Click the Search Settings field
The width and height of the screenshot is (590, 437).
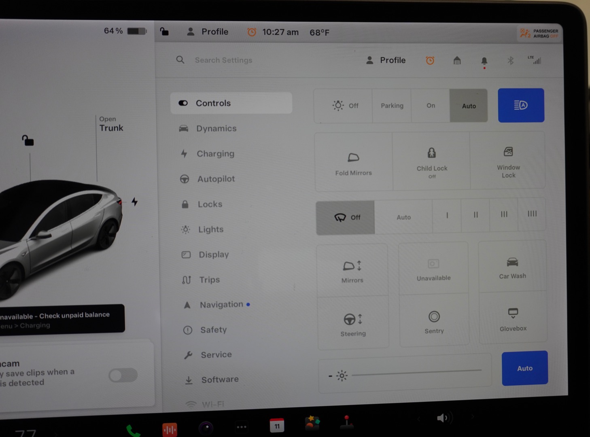click(223, 60)
